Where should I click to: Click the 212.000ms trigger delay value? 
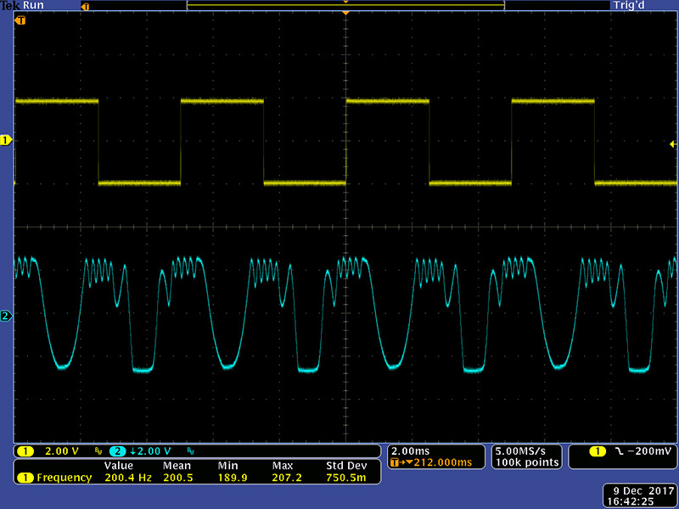[441, 462]
